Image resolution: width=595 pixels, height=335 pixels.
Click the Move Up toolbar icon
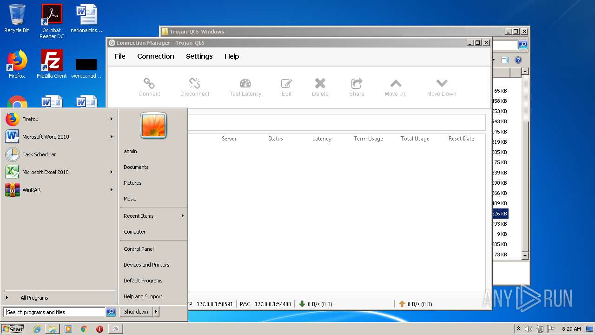396,87
